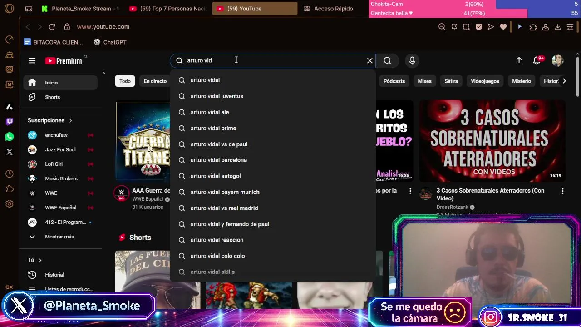Open browser sidebar history clock icon
Image resolution: width=581 pixels, height=327 pixels.
[10, 174]
